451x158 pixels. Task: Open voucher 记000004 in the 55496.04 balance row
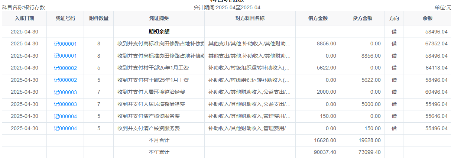tap(65, 128)
